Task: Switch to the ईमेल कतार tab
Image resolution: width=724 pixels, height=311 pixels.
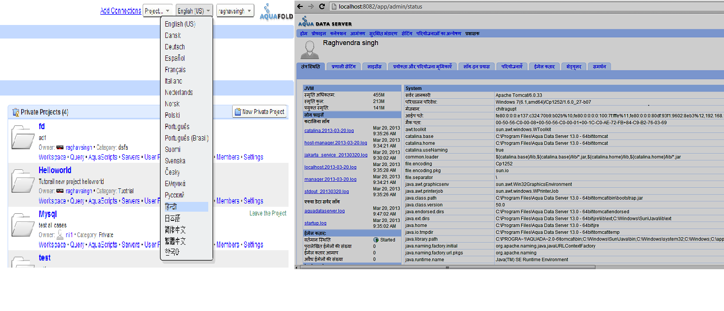Action: pyautogui.click(x=544, y=66)
